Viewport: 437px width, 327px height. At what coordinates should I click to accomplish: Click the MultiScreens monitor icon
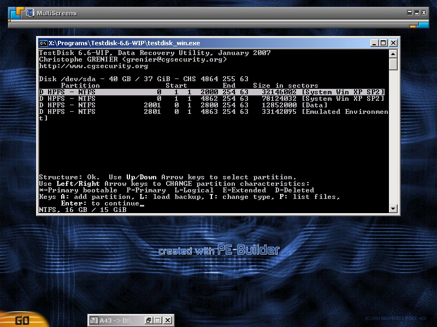(31, 13)
